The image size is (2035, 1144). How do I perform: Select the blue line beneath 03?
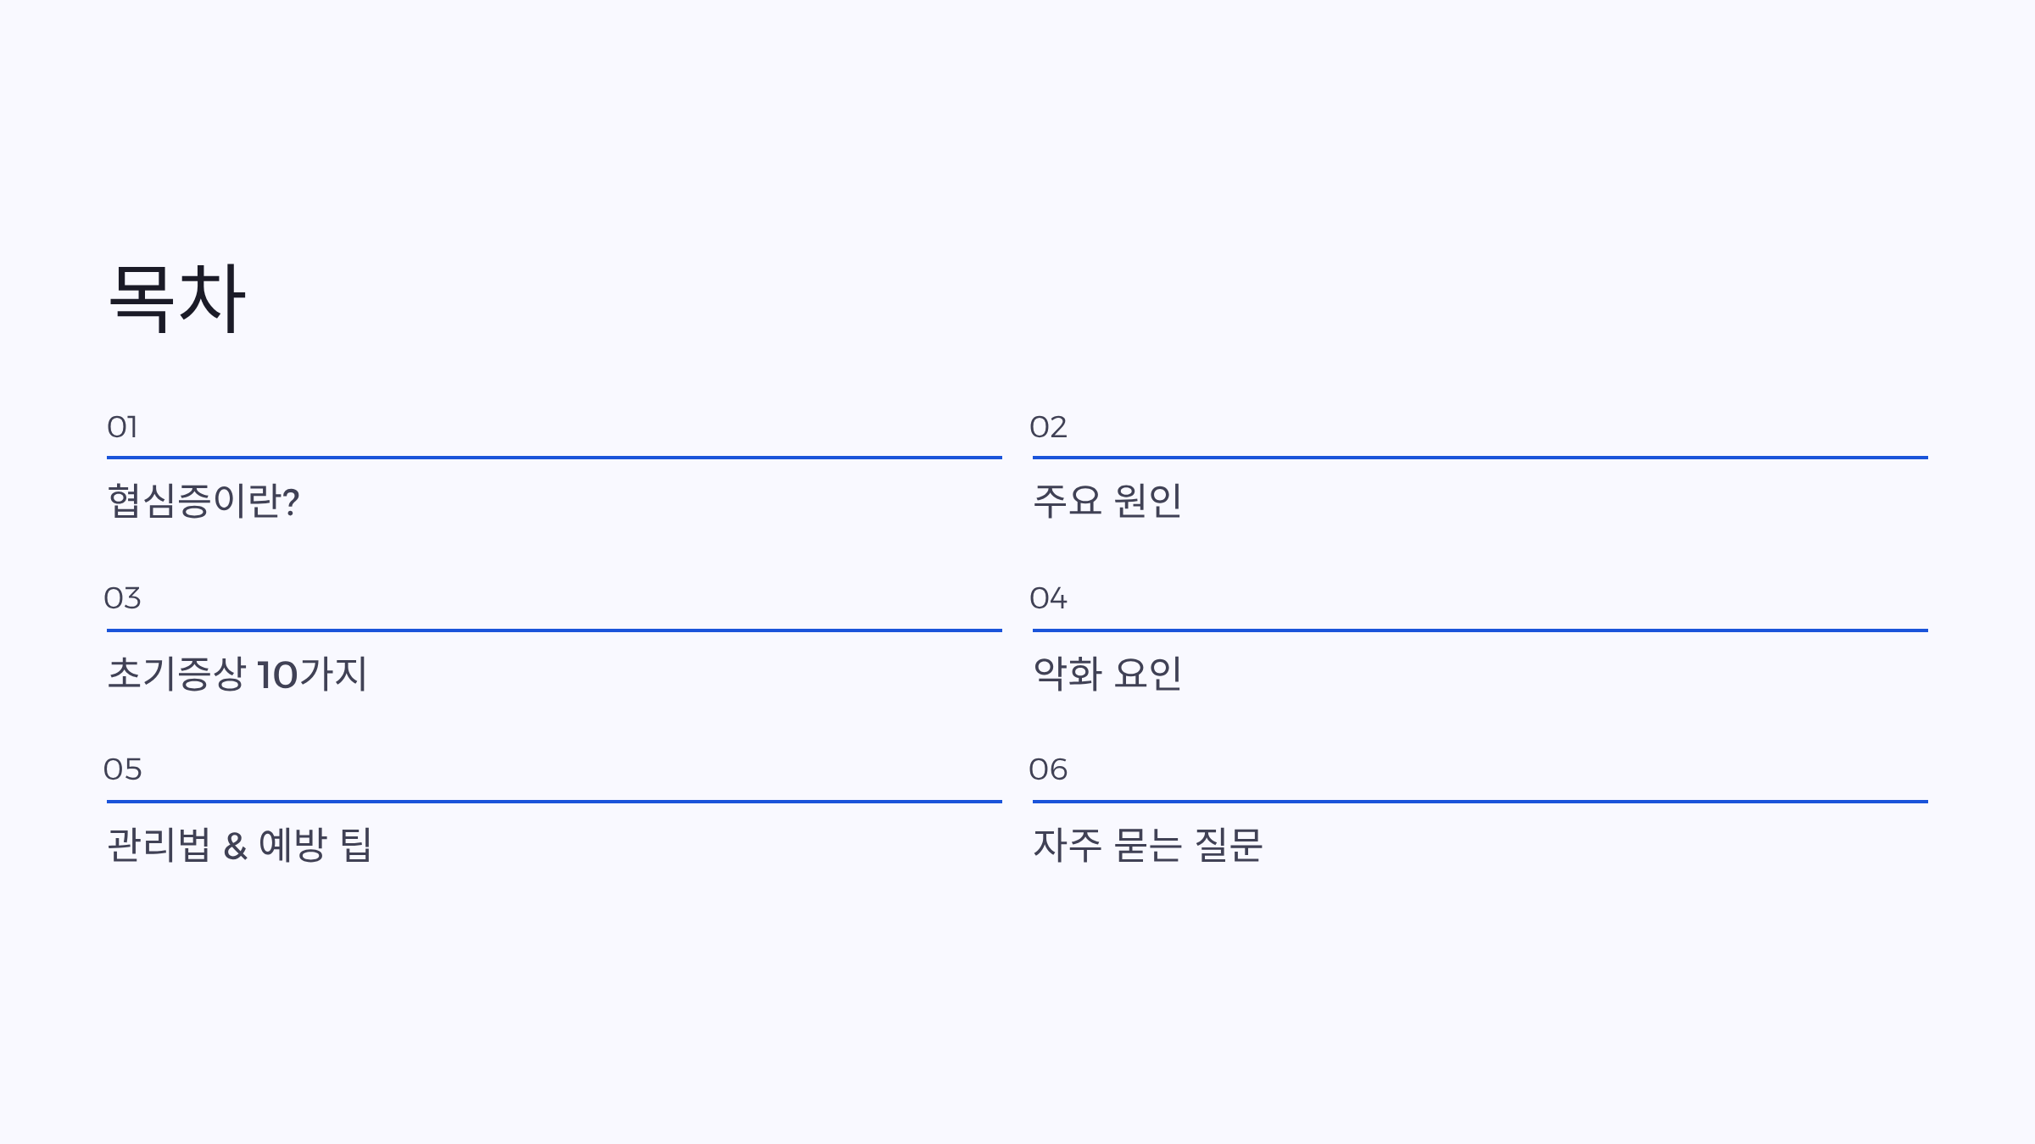[x=555, y=630]
